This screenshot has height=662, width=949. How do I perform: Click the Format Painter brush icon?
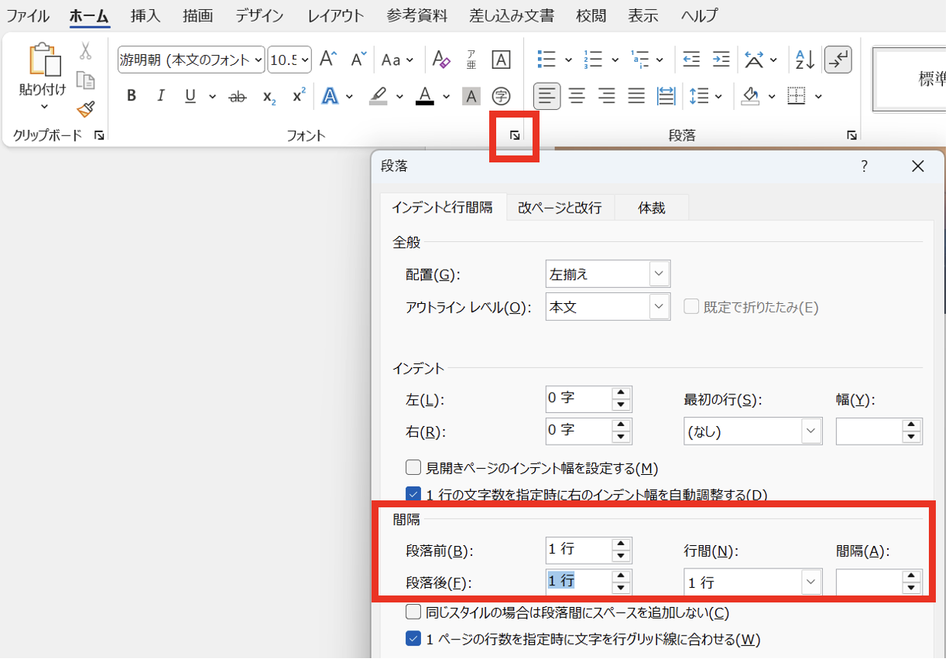pyautogui.click(x=85, y=109)
